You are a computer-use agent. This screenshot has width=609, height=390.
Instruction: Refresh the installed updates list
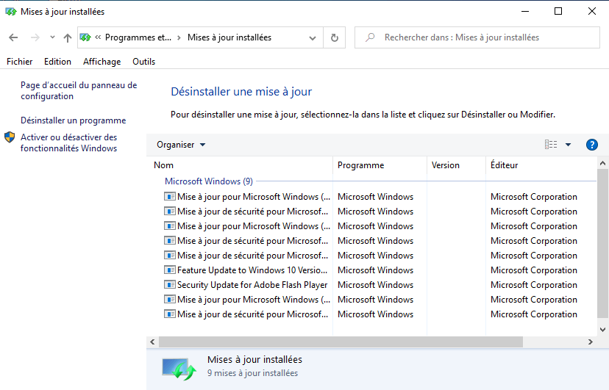coord(335,37)
